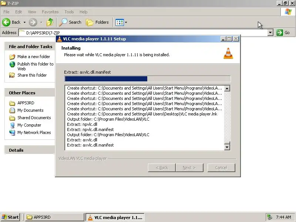
Task: Open the Views icon in toolbar
Action: point(120,23)
